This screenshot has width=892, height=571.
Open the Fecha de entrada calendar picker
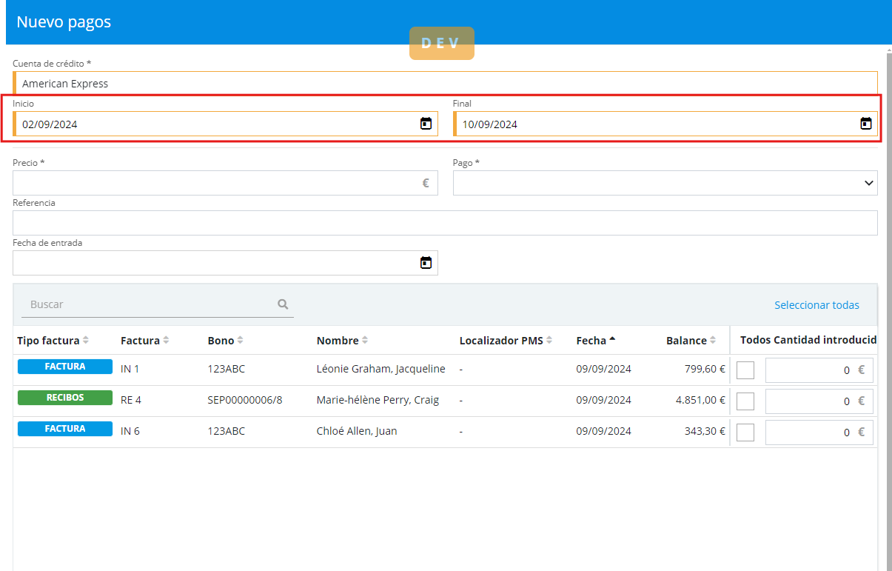click(426, 263)
